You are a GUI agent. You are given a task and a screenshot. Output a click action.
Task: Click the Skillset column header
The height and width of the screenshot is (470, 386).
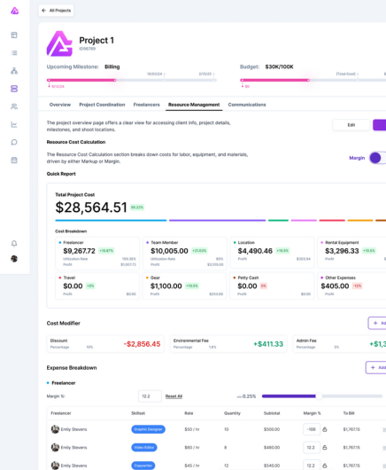coord(138,413)
